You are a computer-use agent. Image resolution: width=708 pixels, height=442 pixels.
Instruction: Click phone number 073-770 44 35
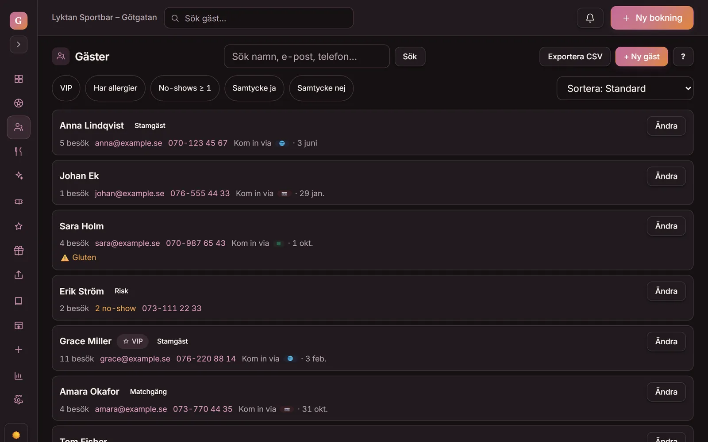click(x=203, y=409)
